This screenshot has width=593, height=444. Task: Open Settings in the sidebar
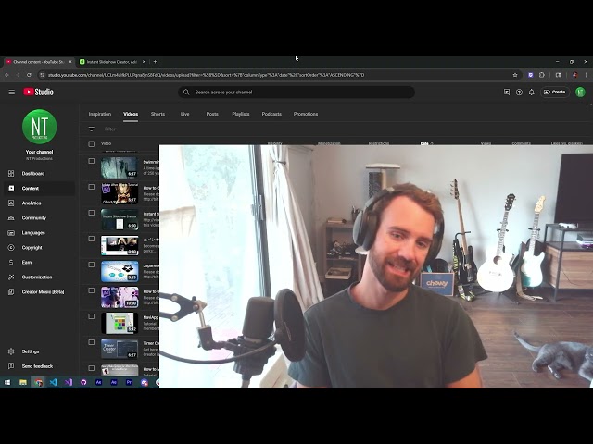click(x=31, y=351)
